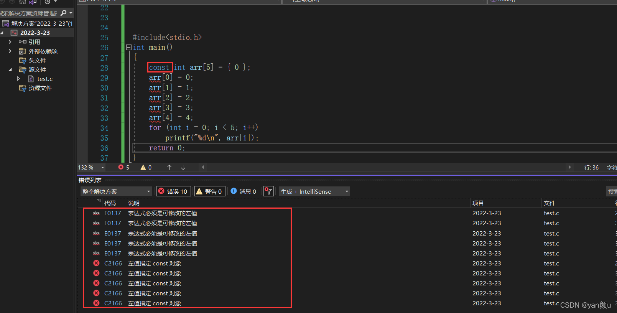
Task: Select the 2022-3-23 project name in the tree
Action: click(x=35, y=33)
